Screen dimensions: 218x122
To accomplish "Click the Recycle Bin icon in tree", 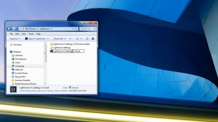I will pyautogui.click(x=13, y=77).
